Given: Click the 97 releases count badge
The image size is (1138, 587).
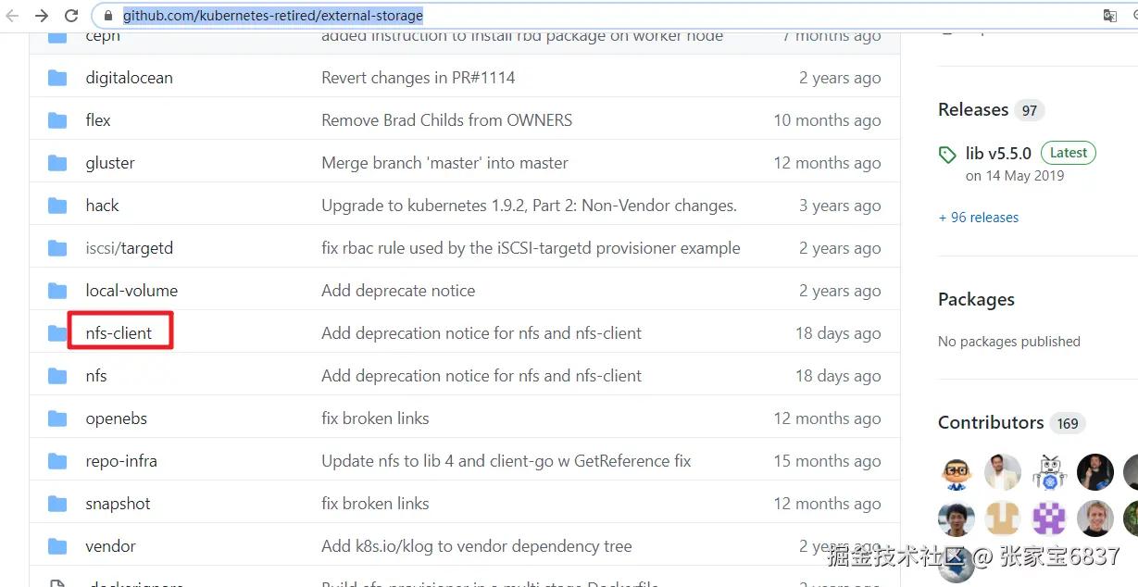Looking at the screenshot, I should pyautogui.click(x=1030, y=110).
